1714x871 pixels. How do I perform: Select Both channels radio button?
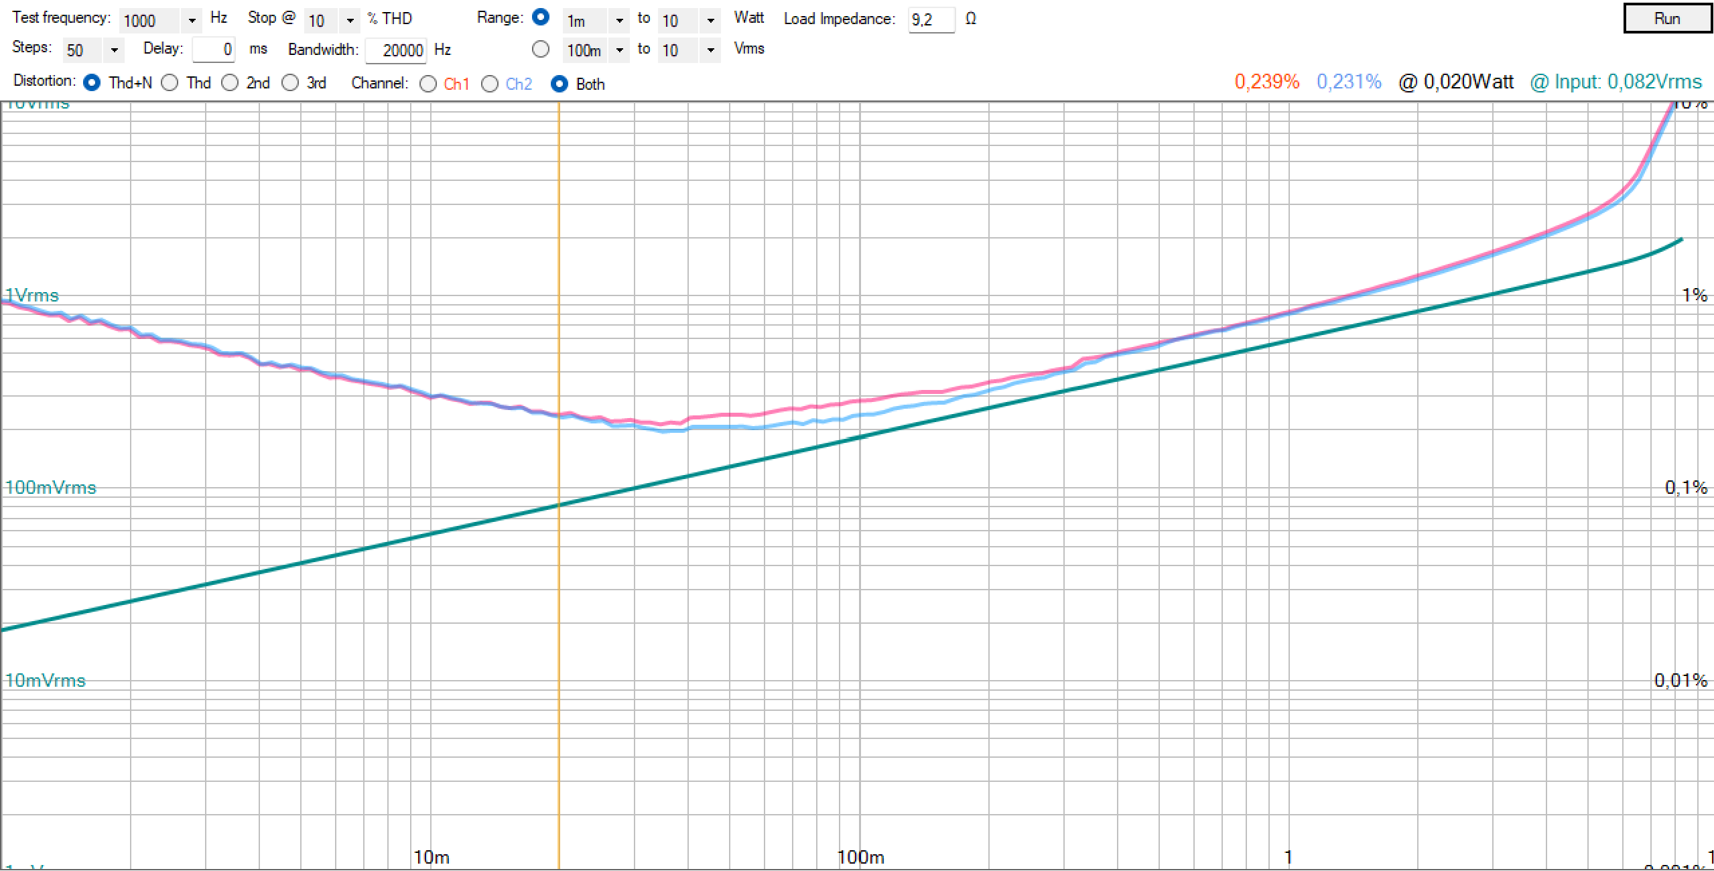click(x=559, y=84)
